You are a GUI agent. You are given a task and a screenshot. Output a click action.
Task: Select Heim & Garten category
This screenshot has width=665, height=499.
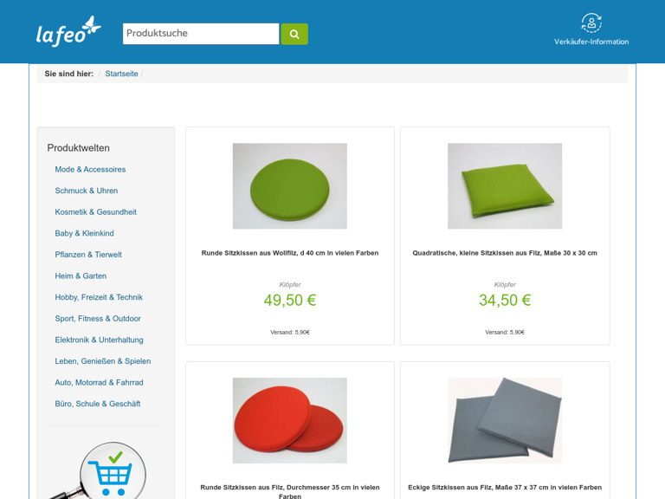pos(81,276)
